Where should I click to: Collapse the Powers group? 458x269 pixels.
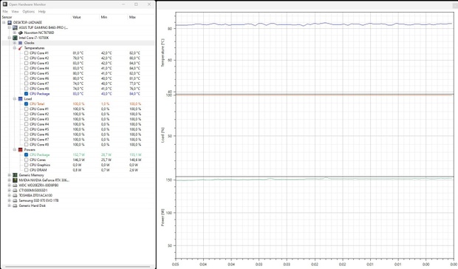click(15, 149)
